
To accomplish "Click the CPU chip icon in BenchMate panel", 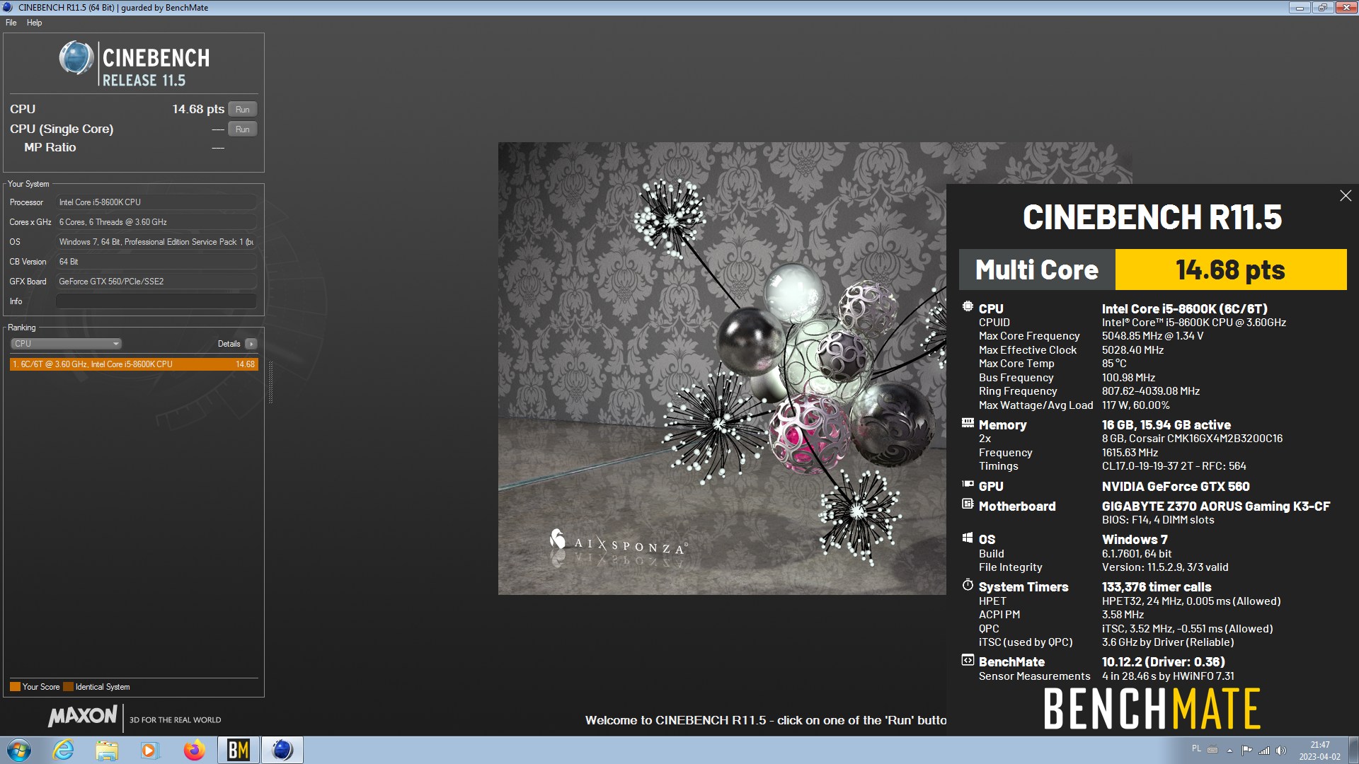I will click(x=968, y=307).
